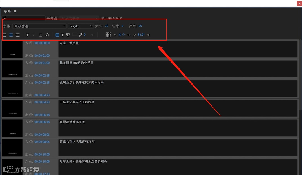Click the caption search field
302x175 pixels.
(24, 18)
